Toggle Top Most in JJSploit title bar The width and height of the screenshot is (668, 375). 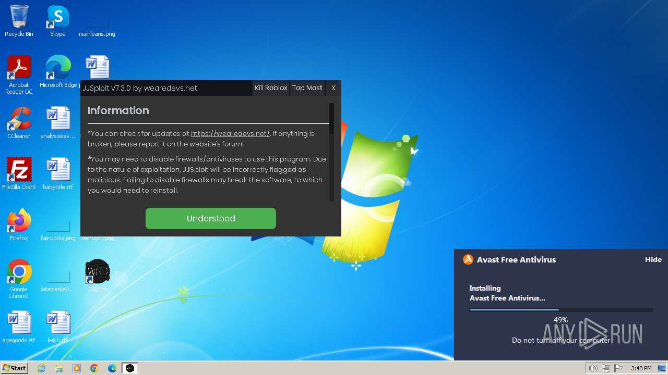point(307,88)
